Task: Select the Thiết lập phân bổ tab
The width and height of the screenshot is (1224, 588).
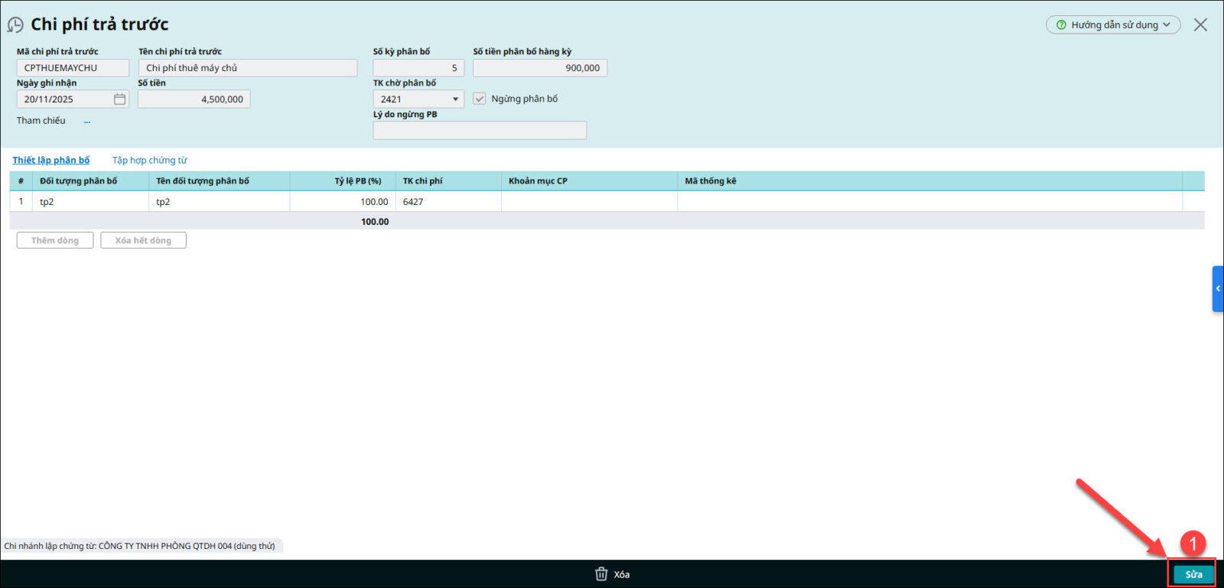Action: 50,161
